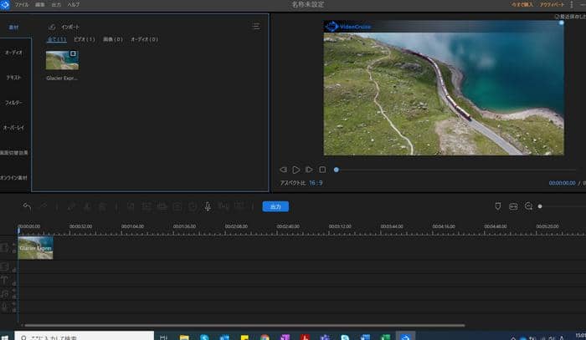Image resolution: width=586 pixels, height=340 pixels.
Task: Open the フィルター sidebar section
Action: 14,103
